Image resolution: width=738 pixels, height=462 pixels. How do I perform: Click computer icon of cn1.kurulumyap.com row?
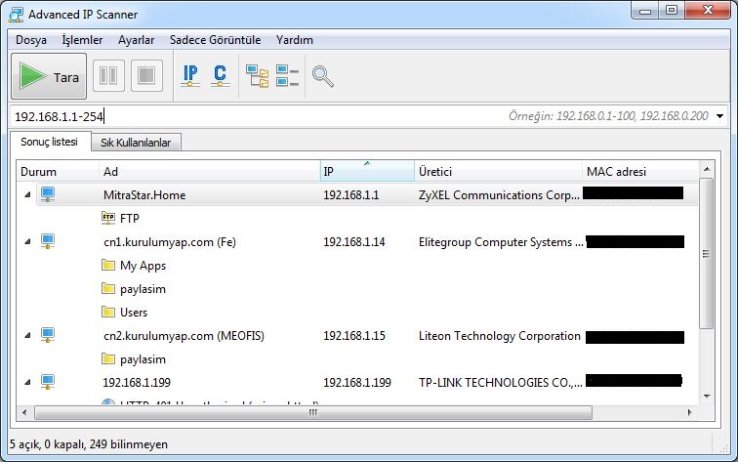click(48, 241)
